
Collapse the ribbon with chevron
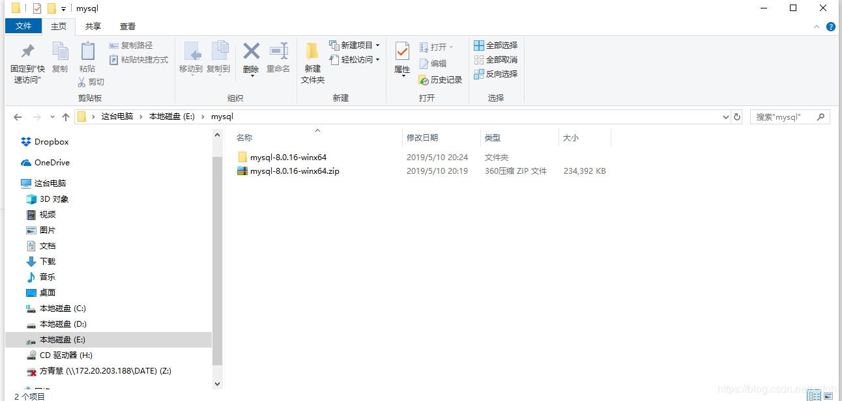pyautogui.click(x=817, y=27)
